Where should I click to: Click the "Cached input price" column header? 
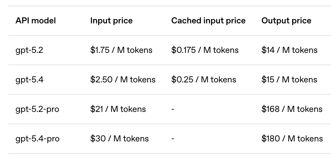pyautogui.click(x=208, y=21)
